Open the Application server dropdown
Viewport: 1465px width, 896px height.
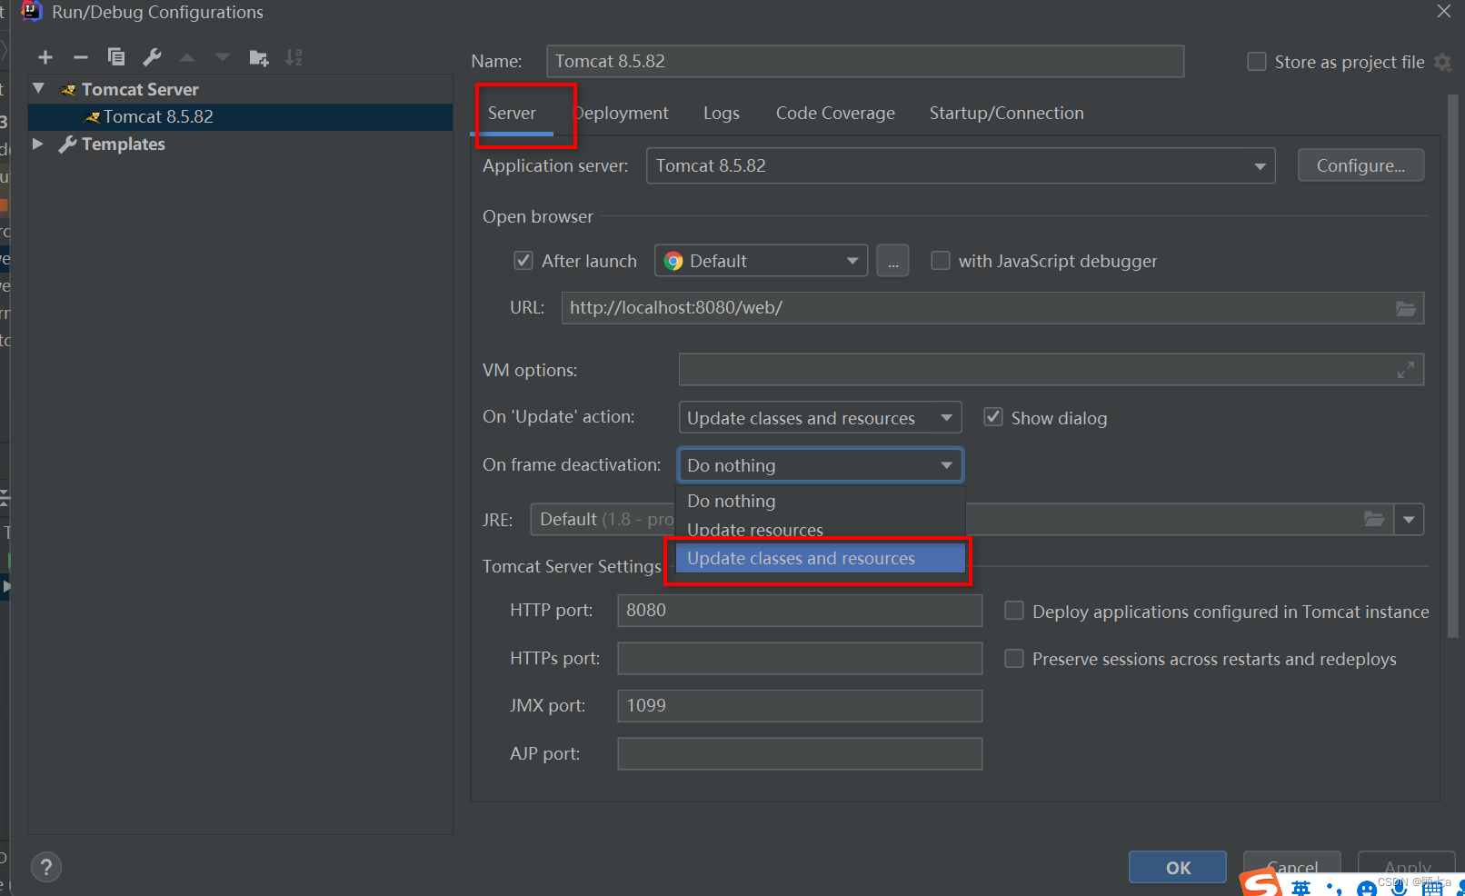click(961, 166)
